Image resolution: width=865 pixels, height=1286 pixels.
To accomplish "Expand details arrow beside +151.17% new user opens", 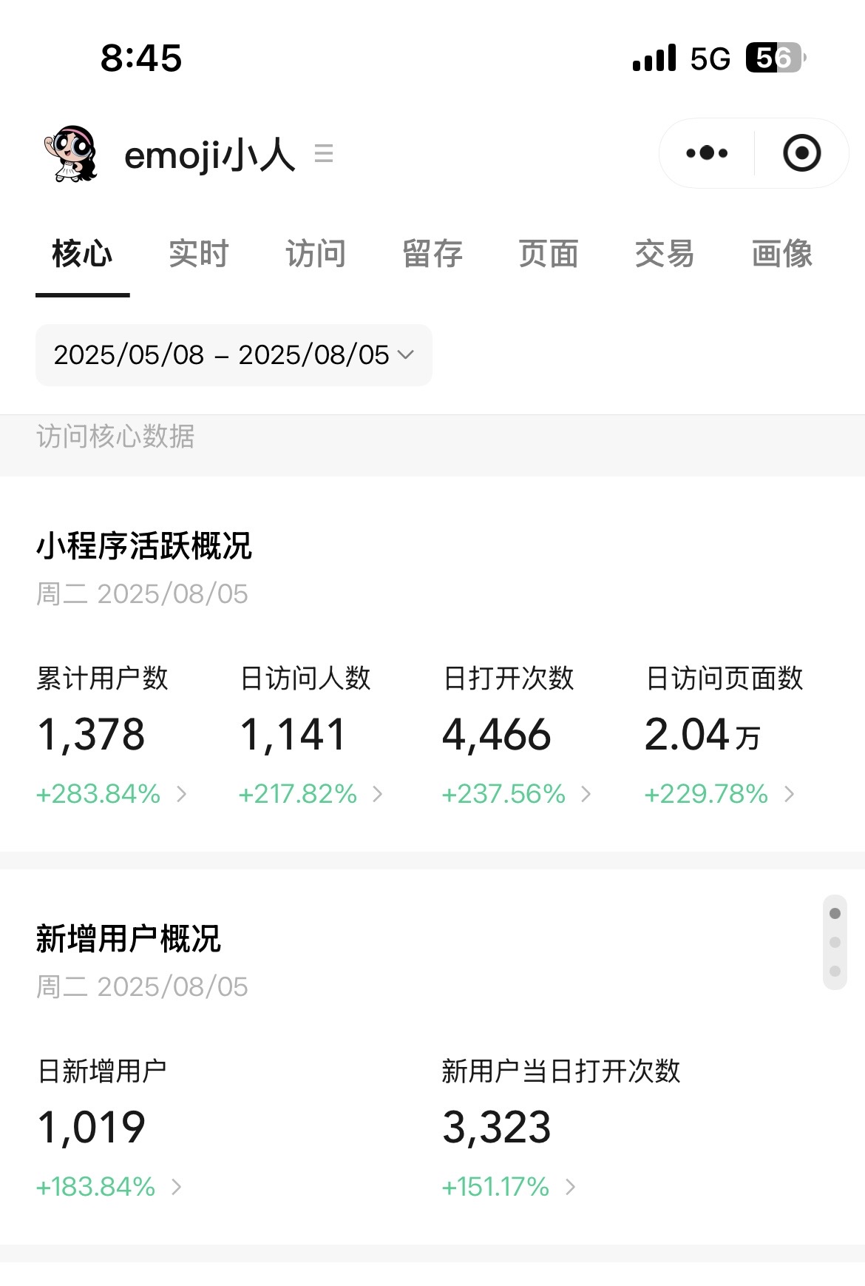I will coord(570,1187).
